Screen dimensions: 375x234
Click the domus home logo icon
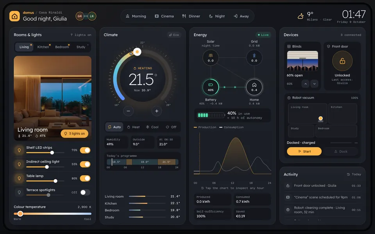point(14,16)
